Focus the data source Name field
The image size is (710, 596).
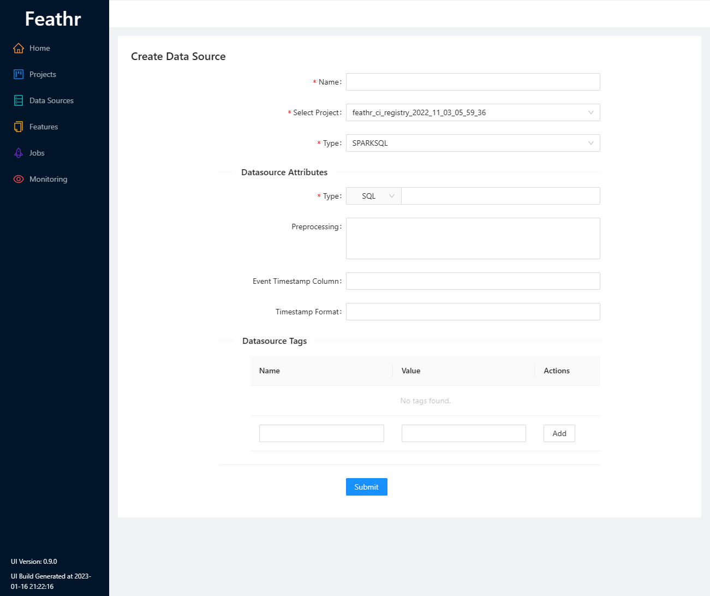(473, 82)
